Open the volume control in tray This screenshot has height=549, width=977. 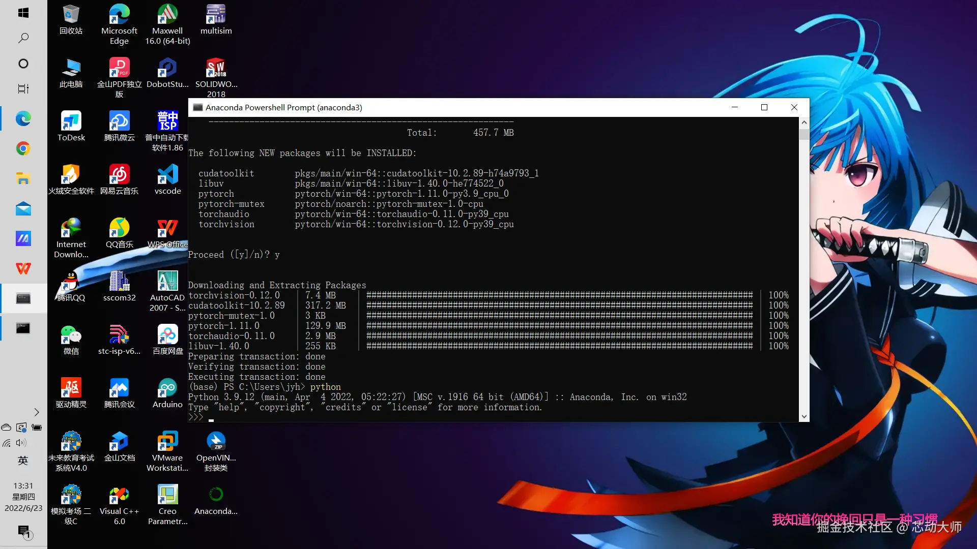pyautogui.click(x=21, y=443)
